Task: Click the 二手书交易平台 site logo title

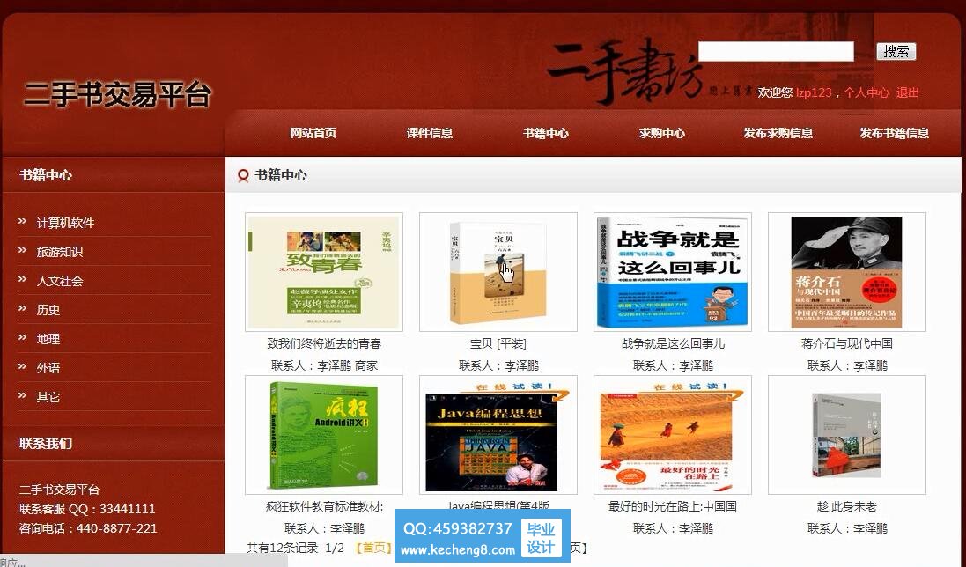Action: tap(118, 95)
